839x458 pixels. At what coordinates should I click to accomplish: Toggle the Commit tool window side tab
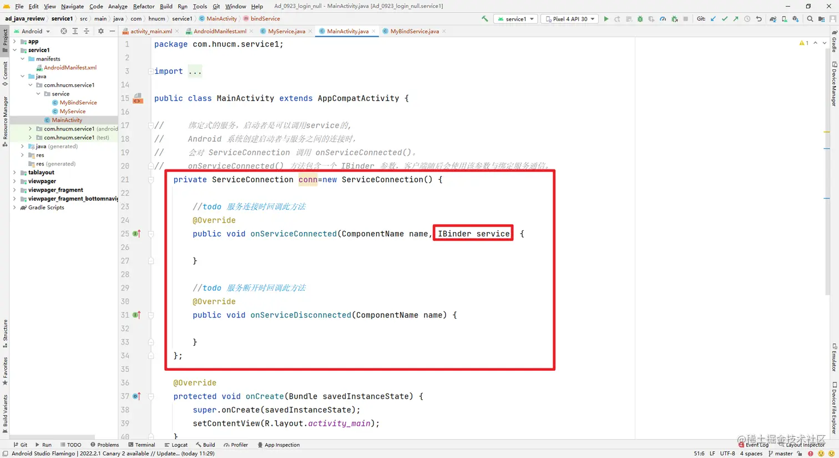pos(5,74)
